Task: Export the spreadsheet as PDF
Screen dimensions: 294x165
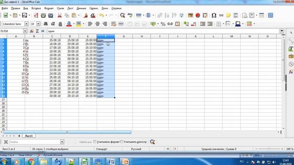Action: tap(36, 15)
